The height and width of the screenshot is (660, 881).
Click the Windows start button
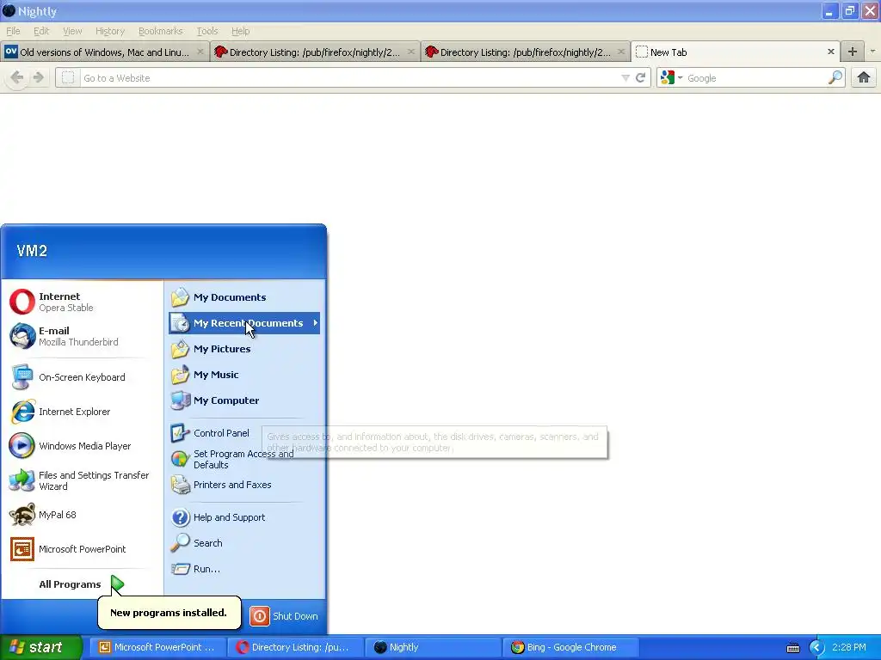pyautogui.click(x=40, y=648)
